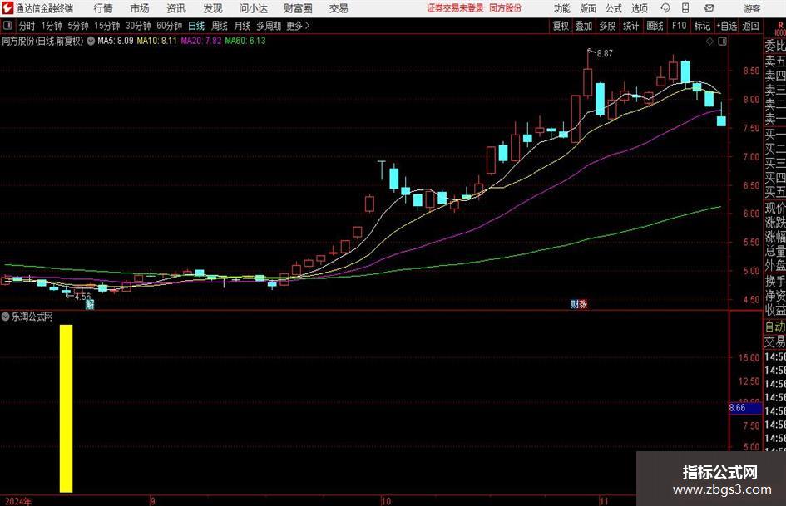Click the 自动 label in the side panel
Viewport: 786px width, 506px height.
(775, 327)
